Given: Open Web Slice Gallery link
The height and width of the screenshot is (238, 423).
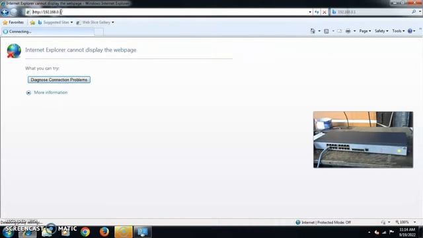Looking at the screenshot, I should (x=93, y=22).
